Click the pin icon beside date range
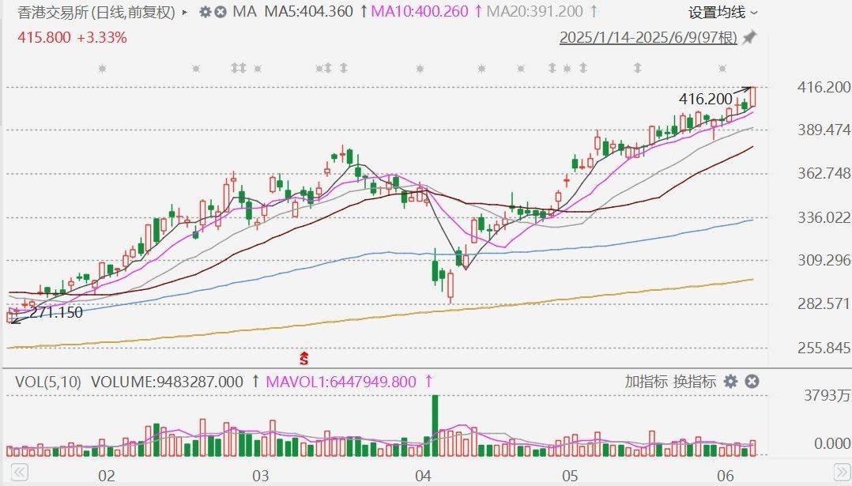852x486 pixels. [x=750, y=37]
